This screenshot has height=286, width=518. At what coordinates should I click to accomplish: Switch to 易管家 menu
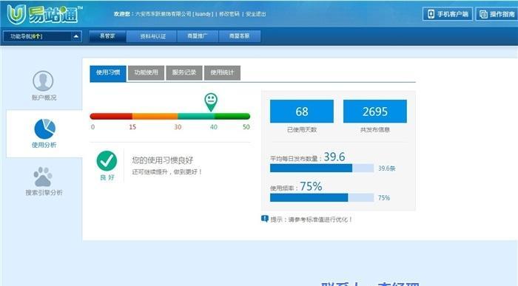click(x=107, y=36)
